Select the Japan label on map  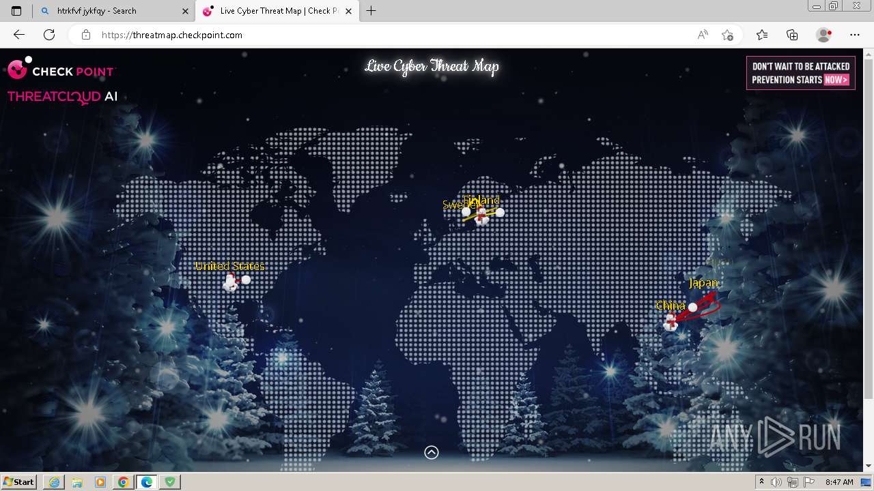703,283
